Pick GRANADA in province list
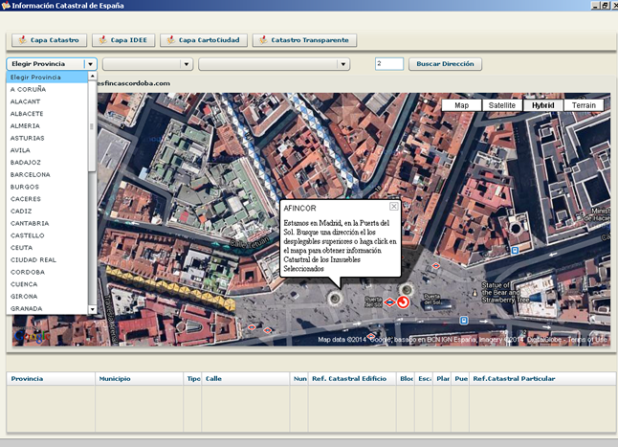The height and width of the screenshot is (447, 618). [47, 308]
